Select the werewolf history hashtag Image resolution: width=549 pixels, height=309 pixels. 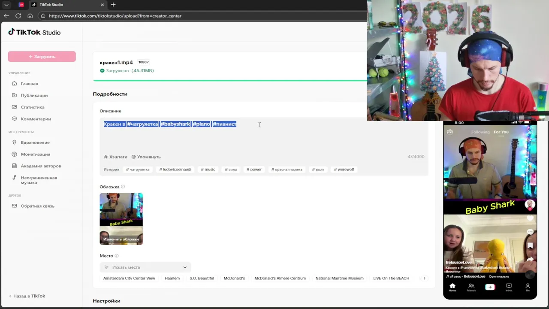coord(344,170)
